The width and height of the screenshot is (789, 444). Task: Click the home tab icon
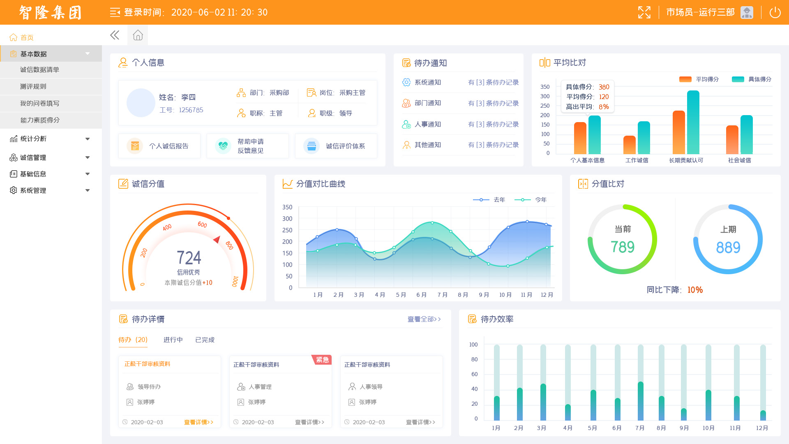click(x=138, y=35)
